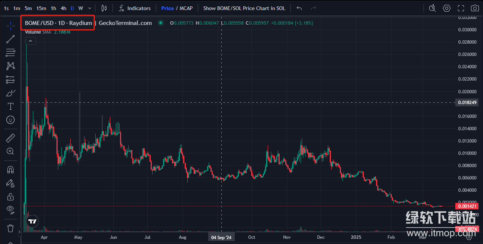Image resolution: width=483 pixels, height=244 pixels.
Task: Select the ruler measure tool
Action: (x=10, y=138)
